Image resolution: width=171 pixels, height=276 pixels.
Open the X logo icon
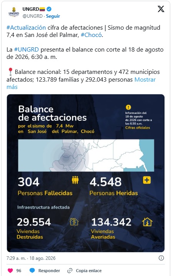[x=161, y=9]
